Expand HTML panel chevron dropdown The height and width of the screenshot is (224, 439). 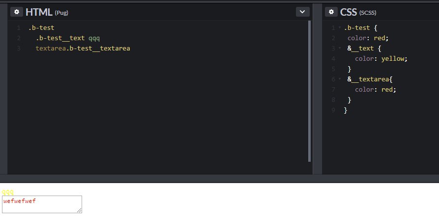(302, 12)
